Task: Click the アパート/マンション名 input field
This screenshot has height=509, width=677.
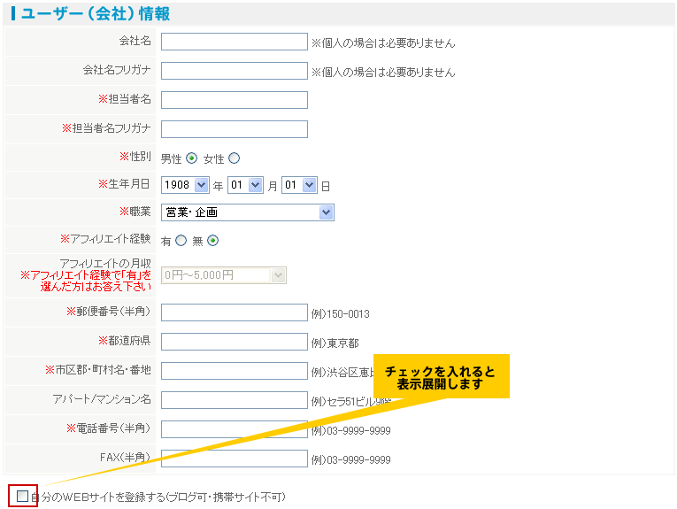Action: (x=234, y=400)
